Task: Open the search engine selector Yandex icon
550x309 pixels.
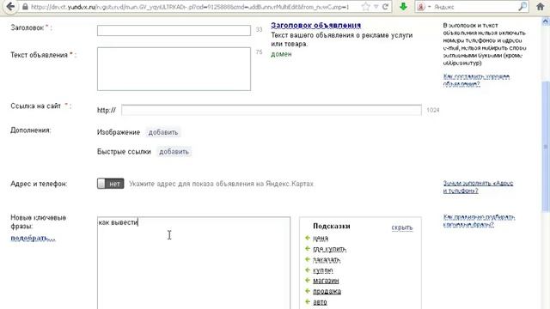Action: [x=421, y=7]
